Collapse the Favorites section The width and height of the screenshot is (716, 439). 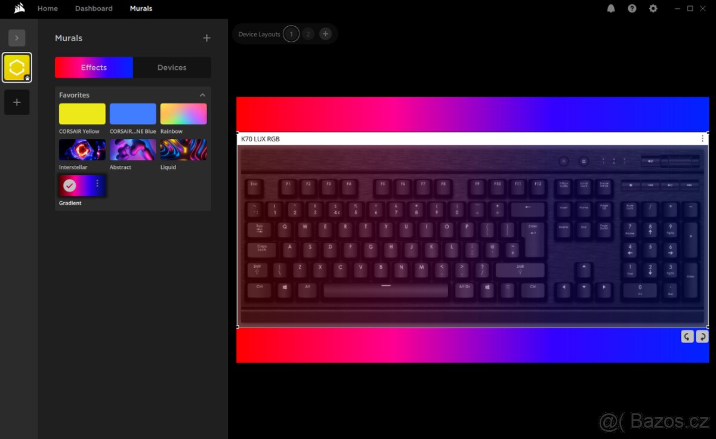[202, 95]
